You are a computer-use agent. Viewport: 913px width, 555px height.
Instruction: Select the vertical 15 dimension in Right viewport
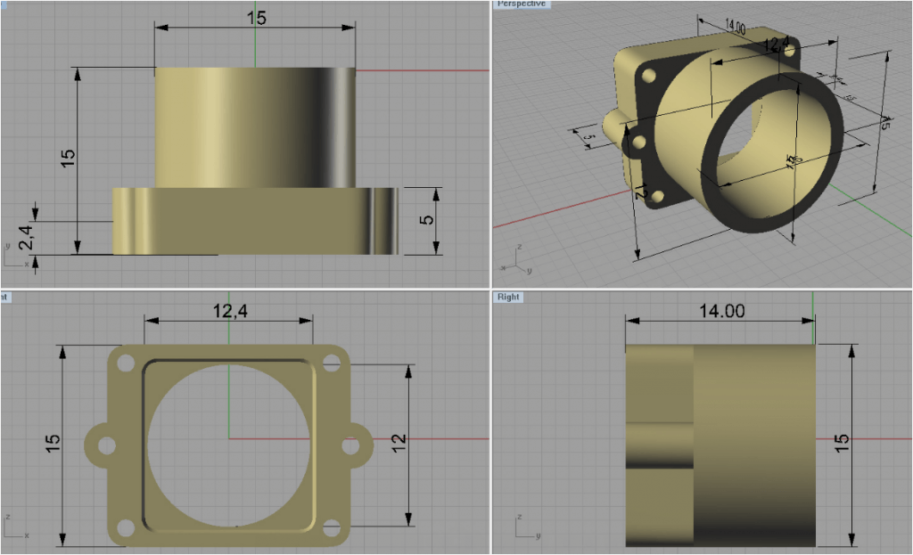842,444
